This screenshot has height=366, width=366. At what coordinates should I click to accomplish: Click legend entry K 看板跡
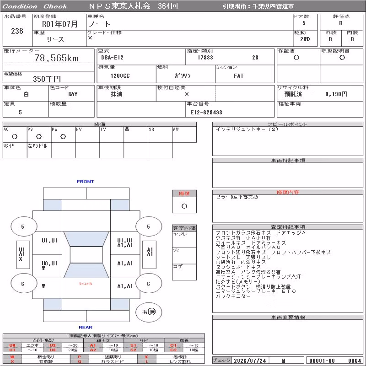tap(171, 357)
